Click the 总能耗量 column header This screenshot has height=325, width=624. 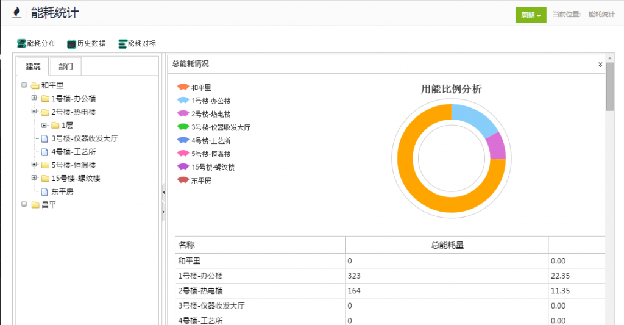pos(447,245)
